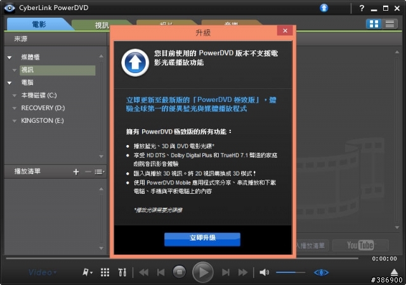Close the 升級 upgrade dialog

tap(285, 30)
